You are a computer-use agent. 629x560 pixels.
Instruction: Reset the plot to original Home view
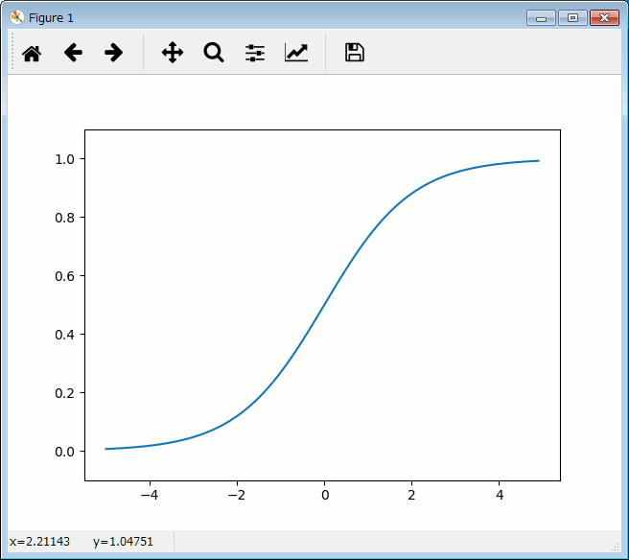coord(32,53)
